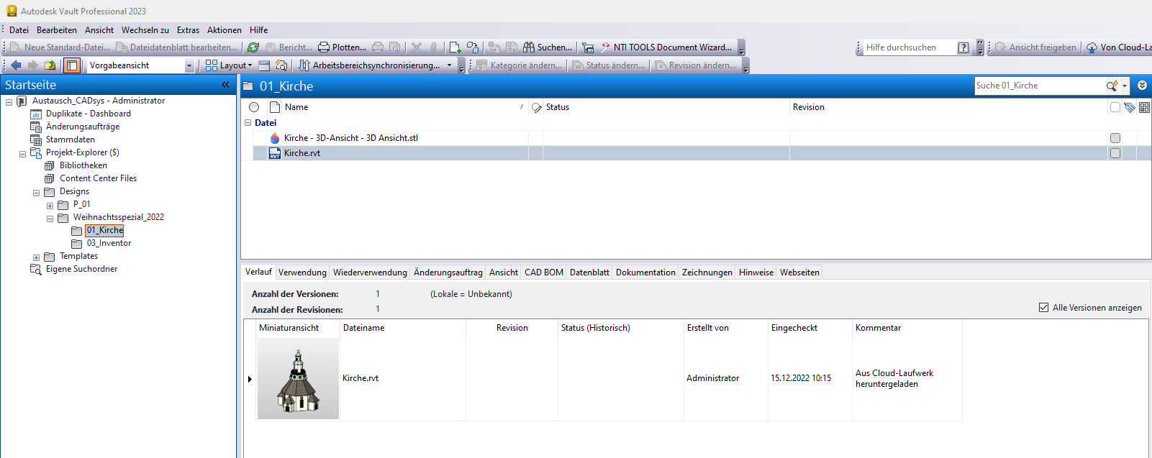
Task: Click the Kirche.rvt church thumbnail preview
Action: [x=298, y=379]
